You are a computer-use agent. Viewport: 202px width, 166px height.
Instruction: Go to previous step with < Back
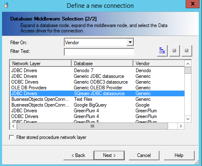click(x=79, y=155)
